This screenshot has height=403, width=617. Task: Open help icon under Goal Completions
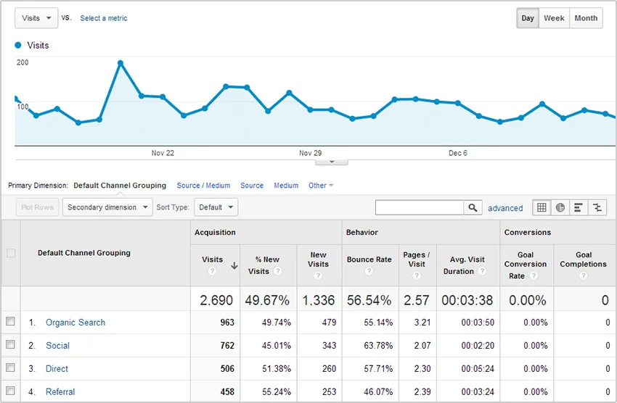click(583, 275)
